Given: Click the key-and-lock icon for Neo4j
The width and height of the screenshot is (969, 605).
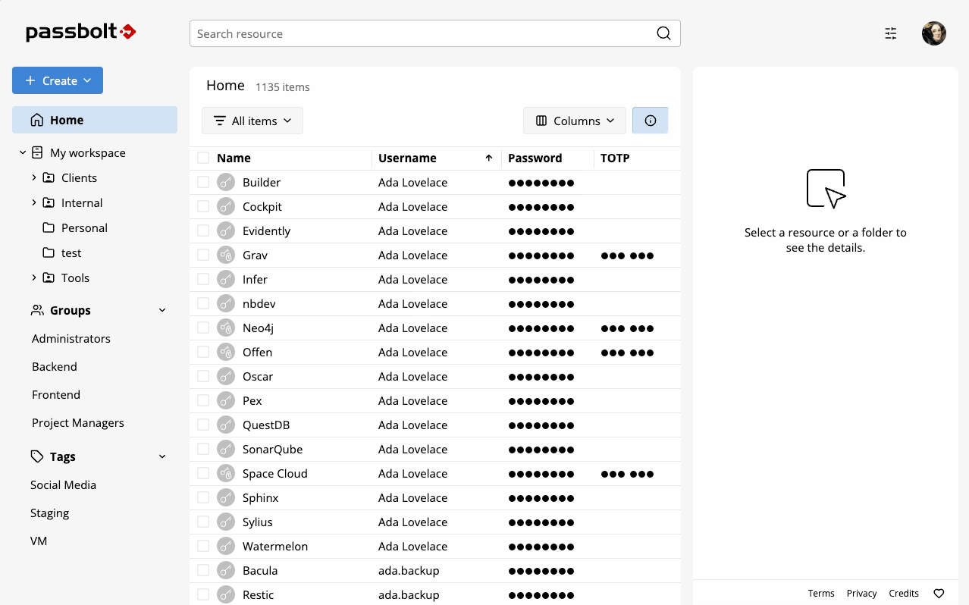Looking at the screenshot, I should click(226, 328).
